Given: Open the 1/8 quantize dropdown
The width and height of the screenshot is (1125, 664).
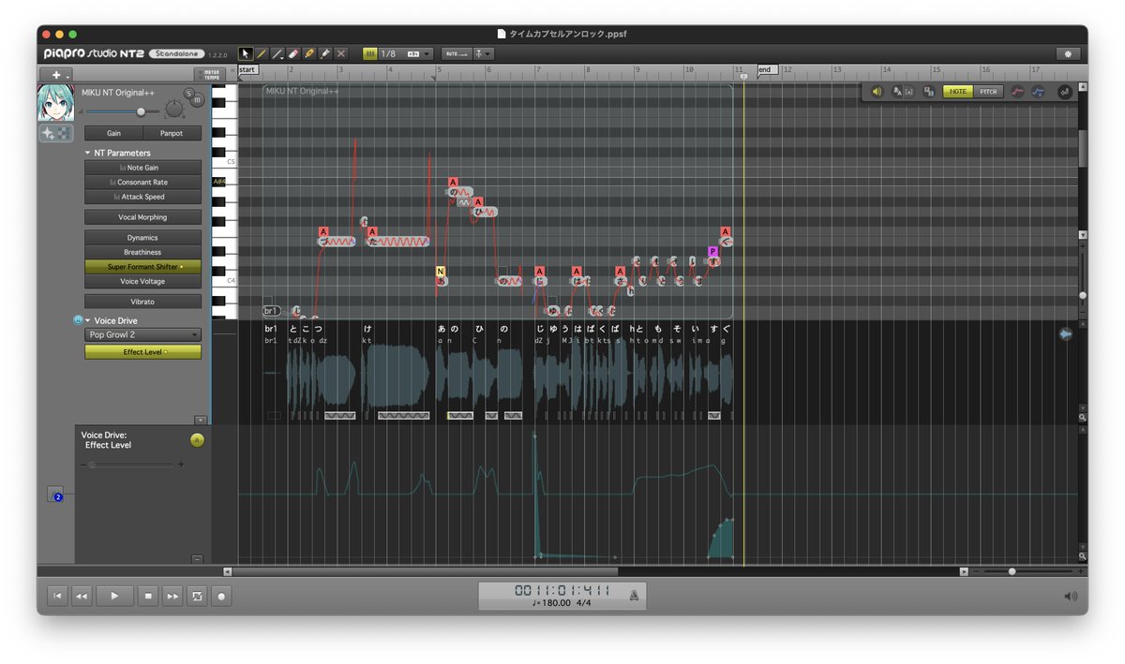Looking at the screenshot, I should (x=406, y=54).
